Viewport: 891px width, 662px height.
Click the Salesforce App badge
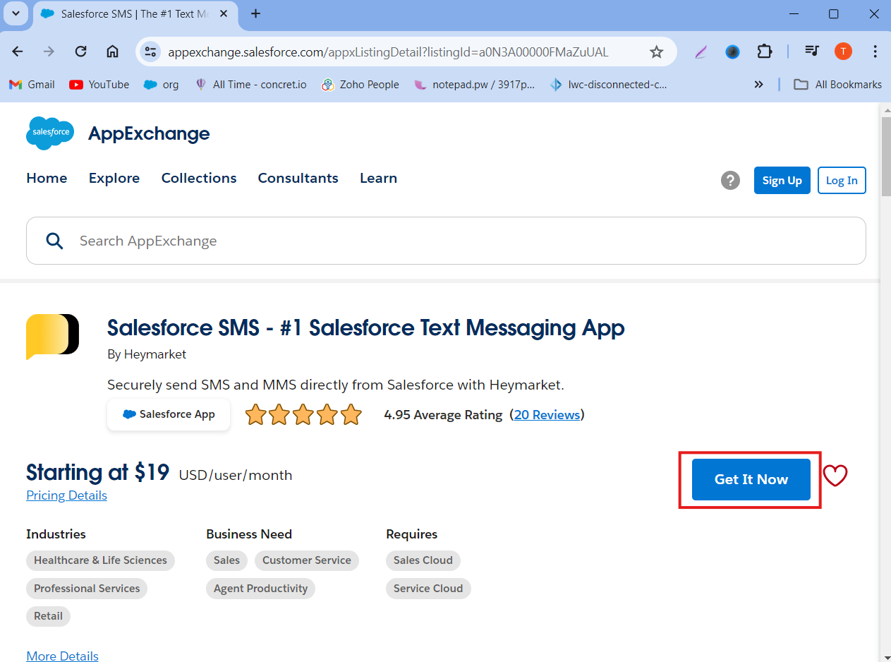point(169,414)
